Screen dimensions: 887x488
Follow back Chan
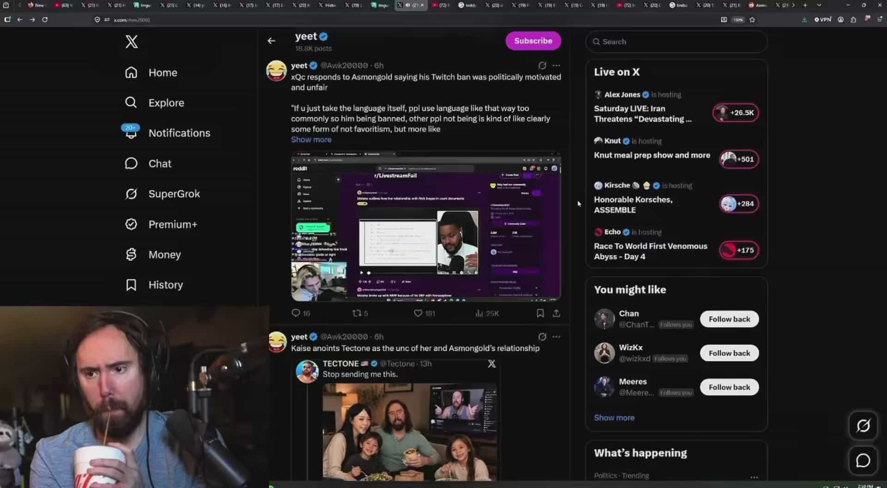pyautogui.click(x=729, y=319)
